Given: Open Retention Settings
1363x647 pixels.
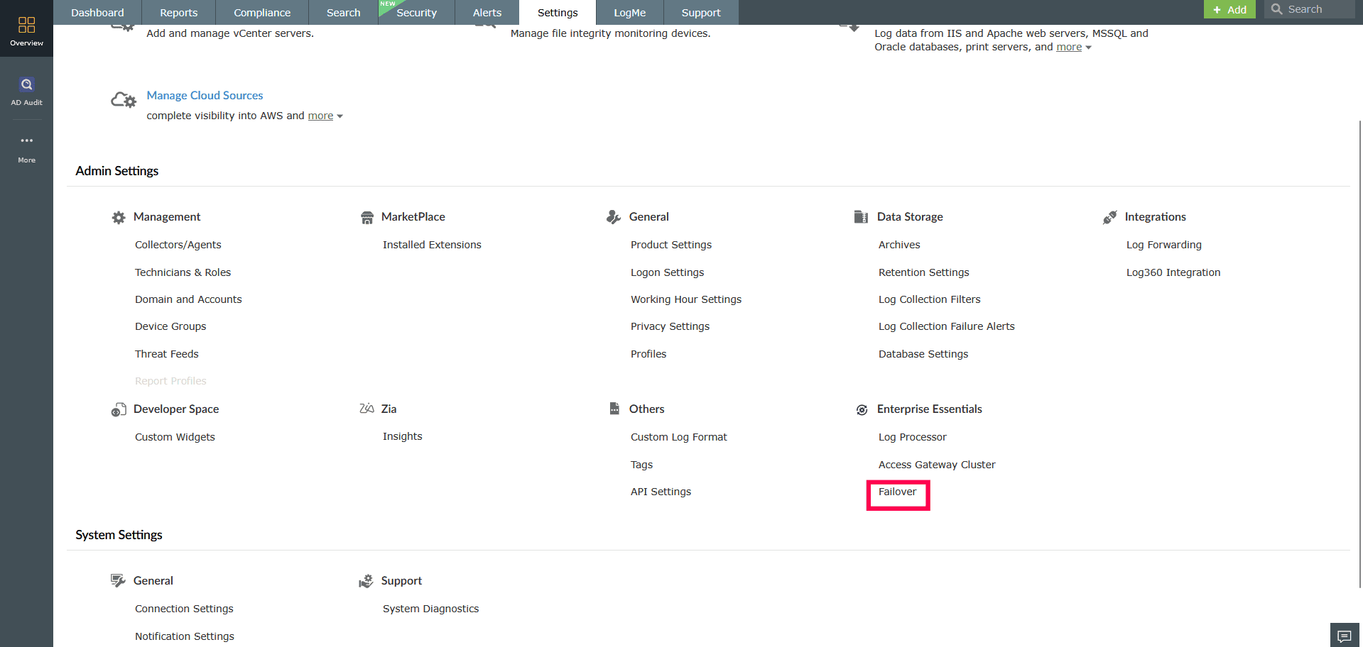Looking at the screenshot, I should [923, 272].
